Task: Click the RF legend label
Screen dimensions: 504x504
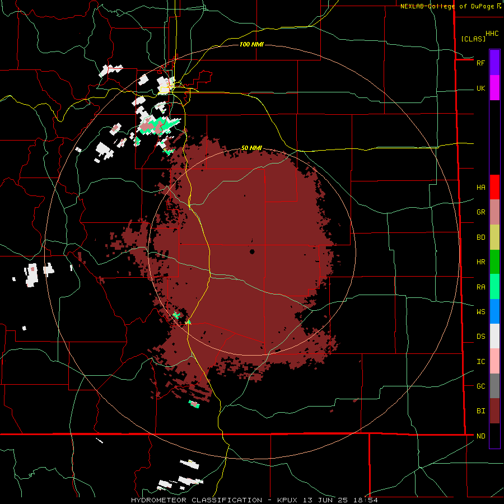Action: (480, 63)
